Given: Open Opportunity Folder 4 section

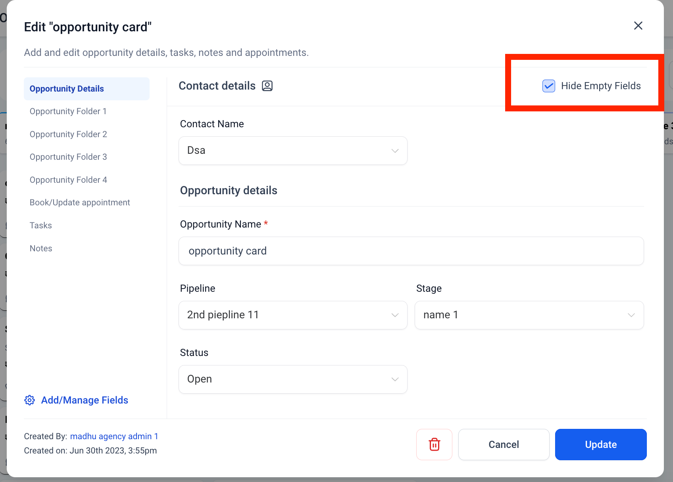Looking at the screenshot, I should (68, 180).
